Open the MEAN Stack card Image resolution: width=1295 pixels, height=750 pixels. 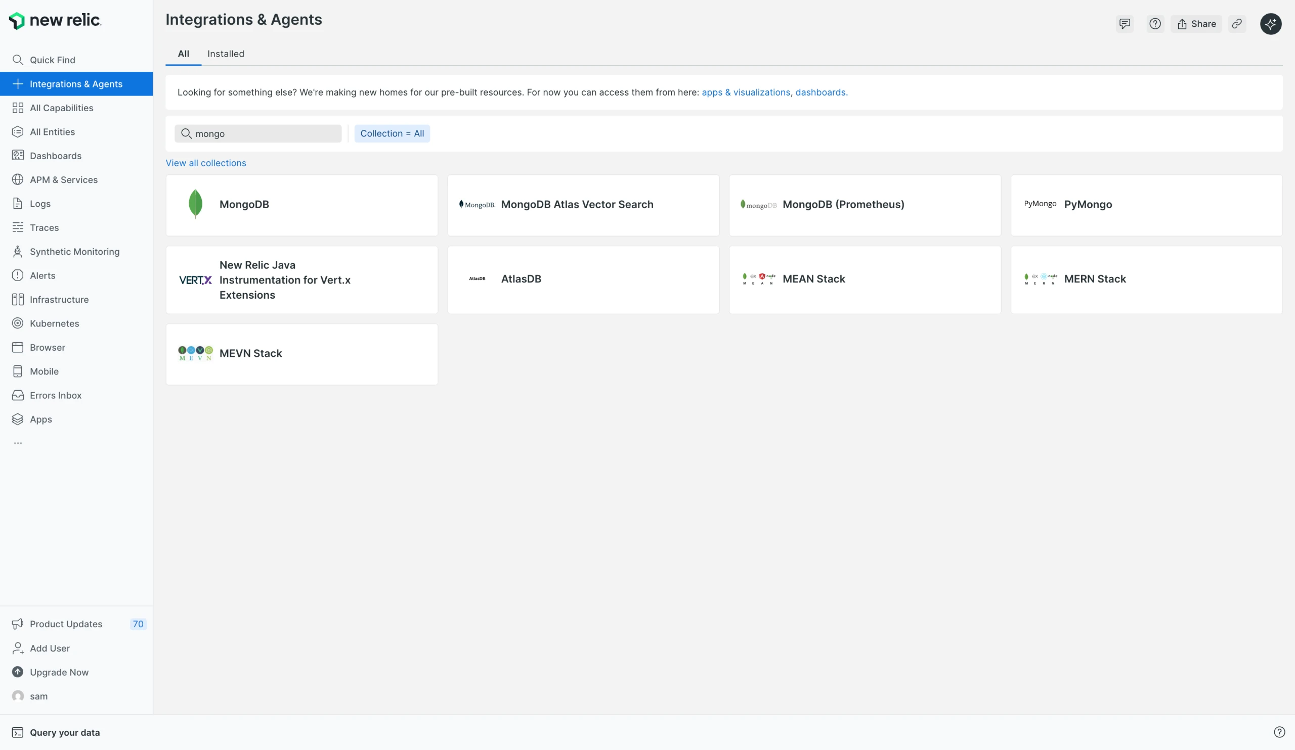(865, 280)
